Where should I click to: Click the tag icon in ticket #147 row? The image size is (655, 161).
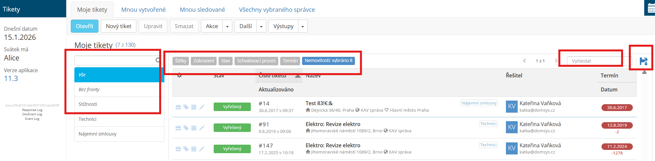(186, 149)
